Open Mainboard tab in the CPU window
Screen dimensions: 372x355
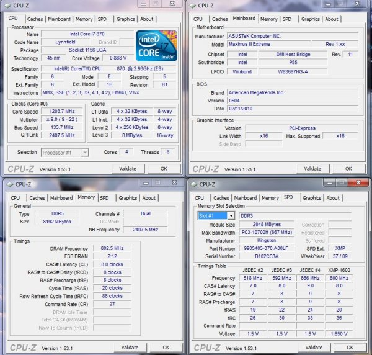click(x=59, y=19)
